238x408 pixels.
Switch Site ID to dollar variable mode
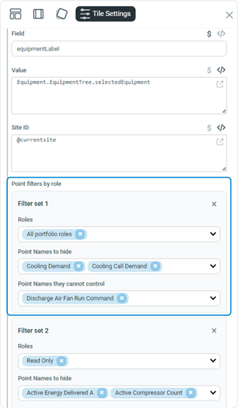[x=209, y=128]
